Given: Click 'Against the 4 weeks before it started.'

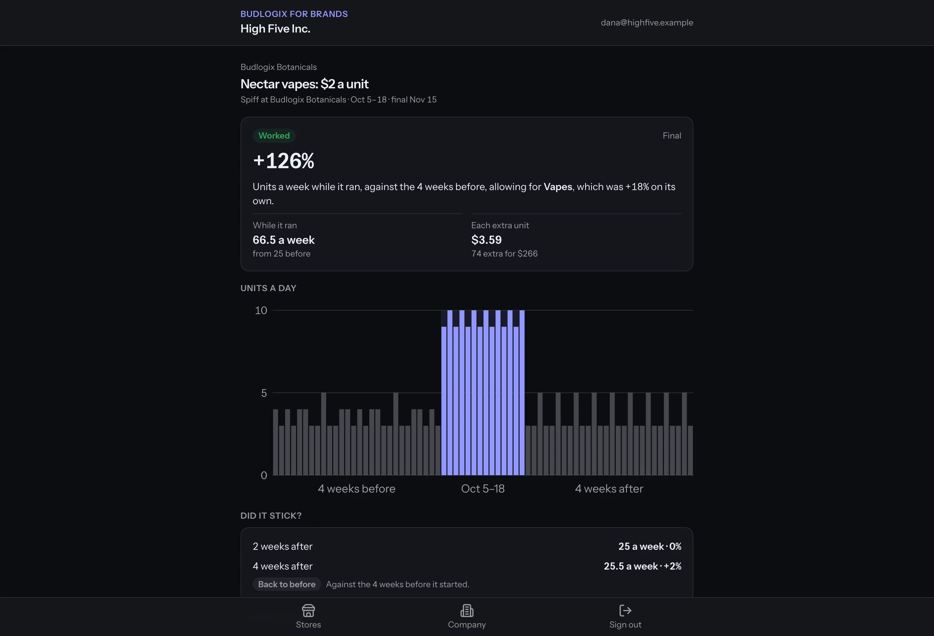Looking at the screenshot, I should pyautogui.click(x=397, y=584).
